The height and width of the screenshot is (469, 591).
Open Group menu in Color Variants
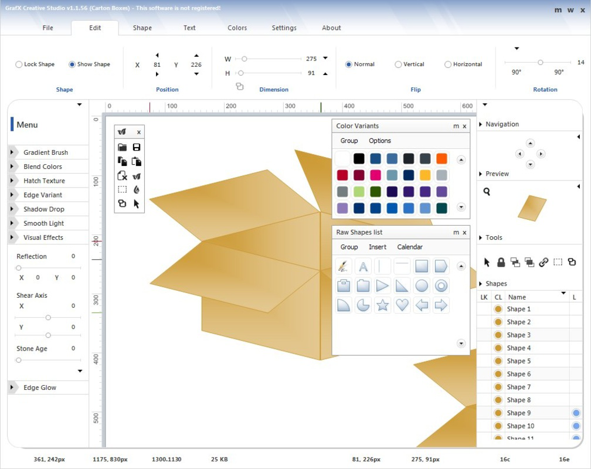pos(349,141)
